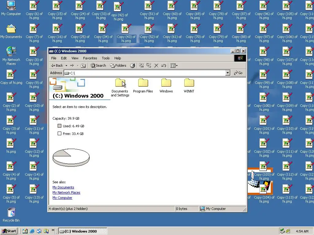Open the Start menu
This screenshot has width=314, height=235.
click(9, 231)
